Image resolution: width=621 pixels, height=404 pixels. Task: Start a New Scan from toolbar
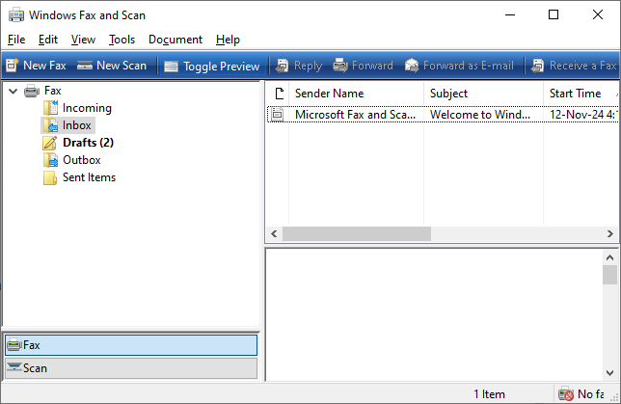click(x=112, y=66)
